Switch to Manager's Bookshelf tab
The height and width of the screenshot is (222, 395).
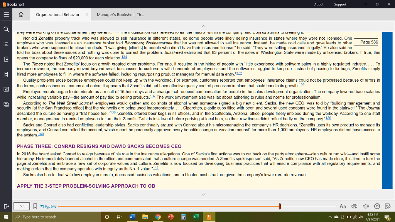[120, 15]
